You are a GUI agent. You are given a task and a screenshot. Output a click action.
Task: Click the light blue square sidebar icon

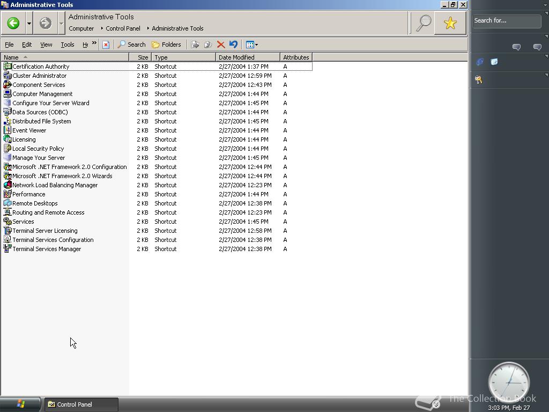click(x=494, y=62)
